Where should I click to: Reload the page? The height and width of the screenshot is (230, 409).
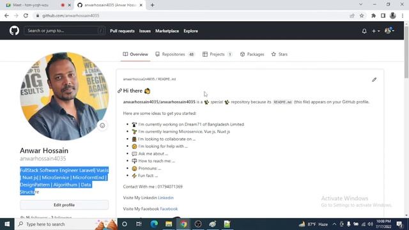tap(26, 15)
